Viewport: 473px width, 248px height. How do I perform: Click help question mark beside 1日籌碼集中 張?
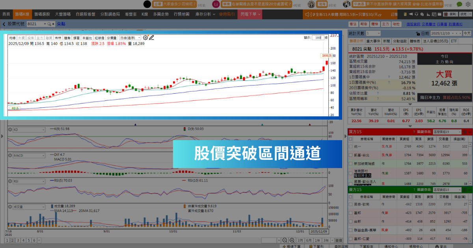388,77
